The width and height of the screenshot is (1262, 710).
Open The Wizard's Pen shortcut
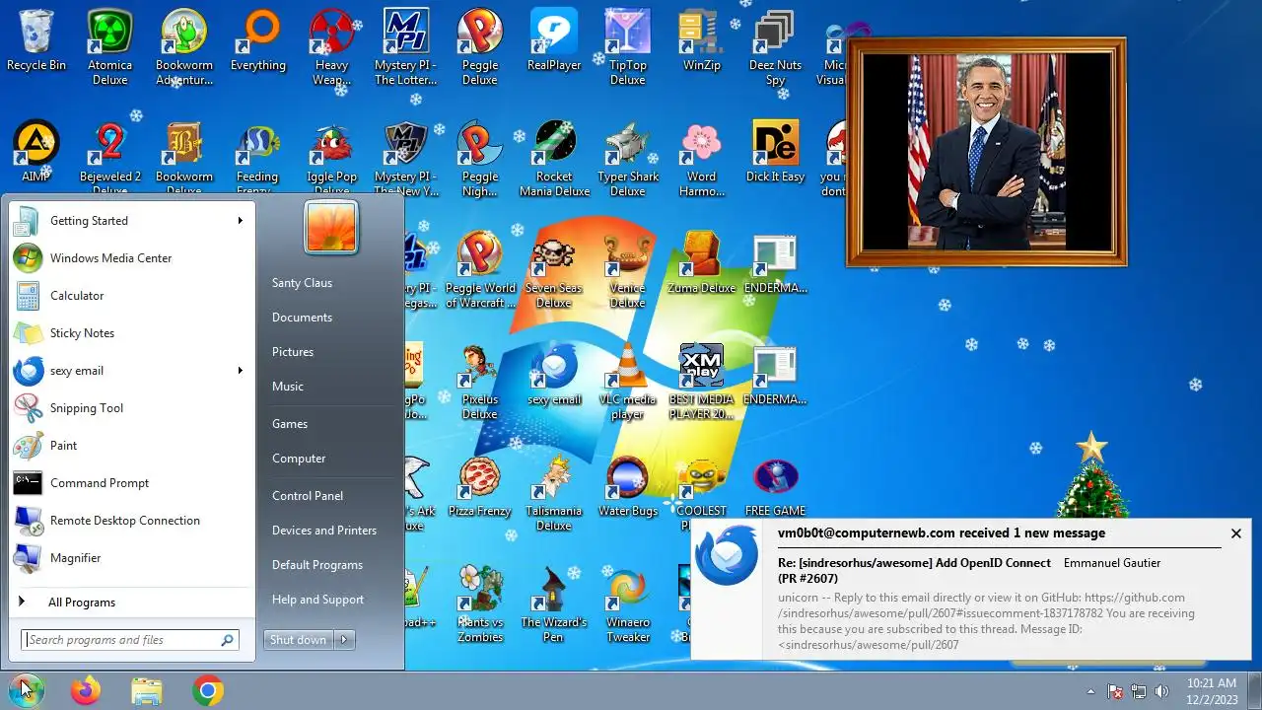click(x=554, y=603)
